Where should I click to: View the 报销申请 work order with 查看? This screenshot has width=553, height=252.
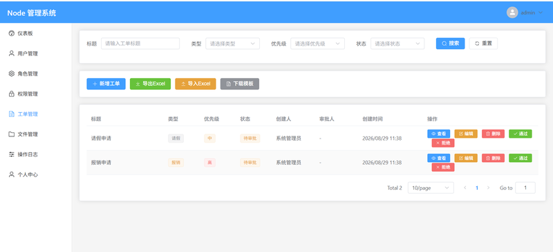439,158
